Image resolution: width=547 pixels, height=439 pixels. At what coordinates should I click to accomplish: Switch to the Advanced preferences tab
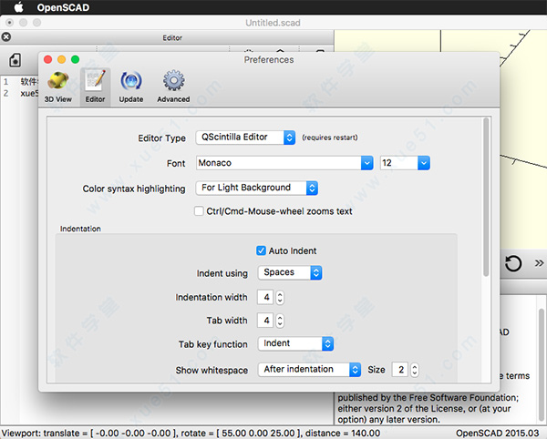pyautogui.click(x=173, y=87)
